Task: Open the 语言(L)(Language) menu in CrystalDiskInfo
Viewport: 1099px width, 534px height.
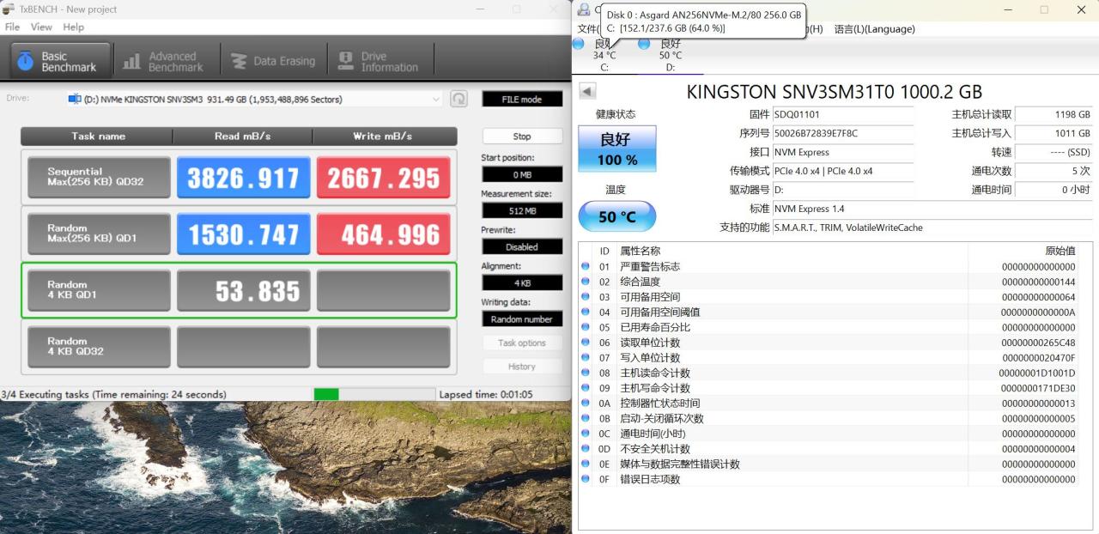Action: 874,29
